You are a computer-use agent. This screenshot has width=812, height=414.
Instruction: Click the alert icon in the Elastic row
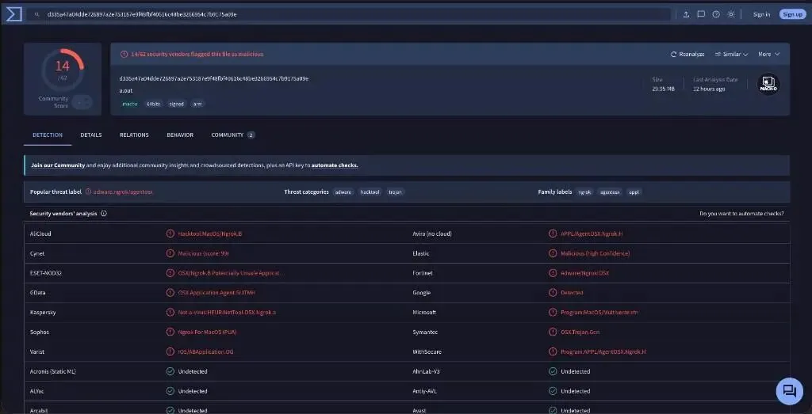(553, 253)
